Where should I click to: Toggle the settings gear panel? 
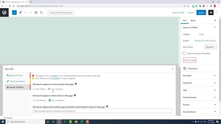point(211,12)
